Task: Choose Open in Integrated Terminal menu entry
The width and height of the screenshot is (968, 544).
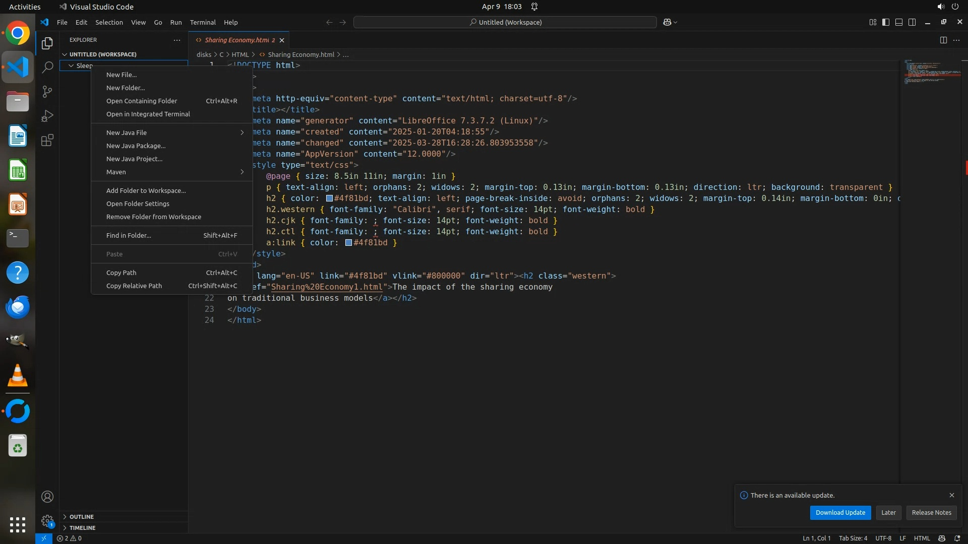Action: pos(148,114)
